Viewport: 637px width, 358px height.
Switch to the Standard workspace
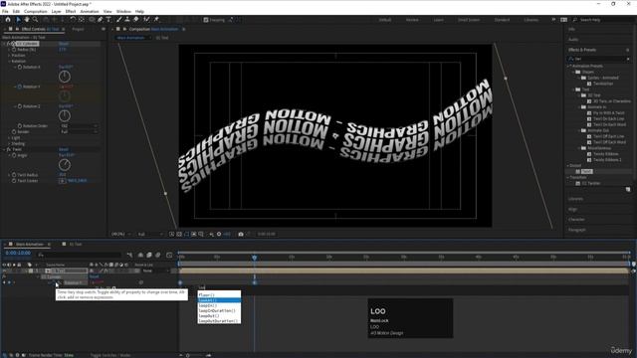[x=502, y=20]
